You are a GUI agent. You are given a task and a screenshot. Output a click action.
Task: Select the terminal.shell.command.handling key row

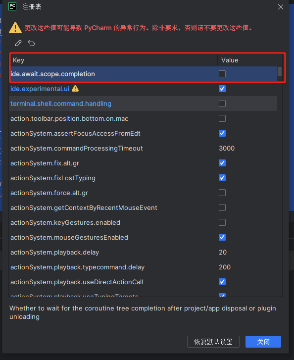143,103
